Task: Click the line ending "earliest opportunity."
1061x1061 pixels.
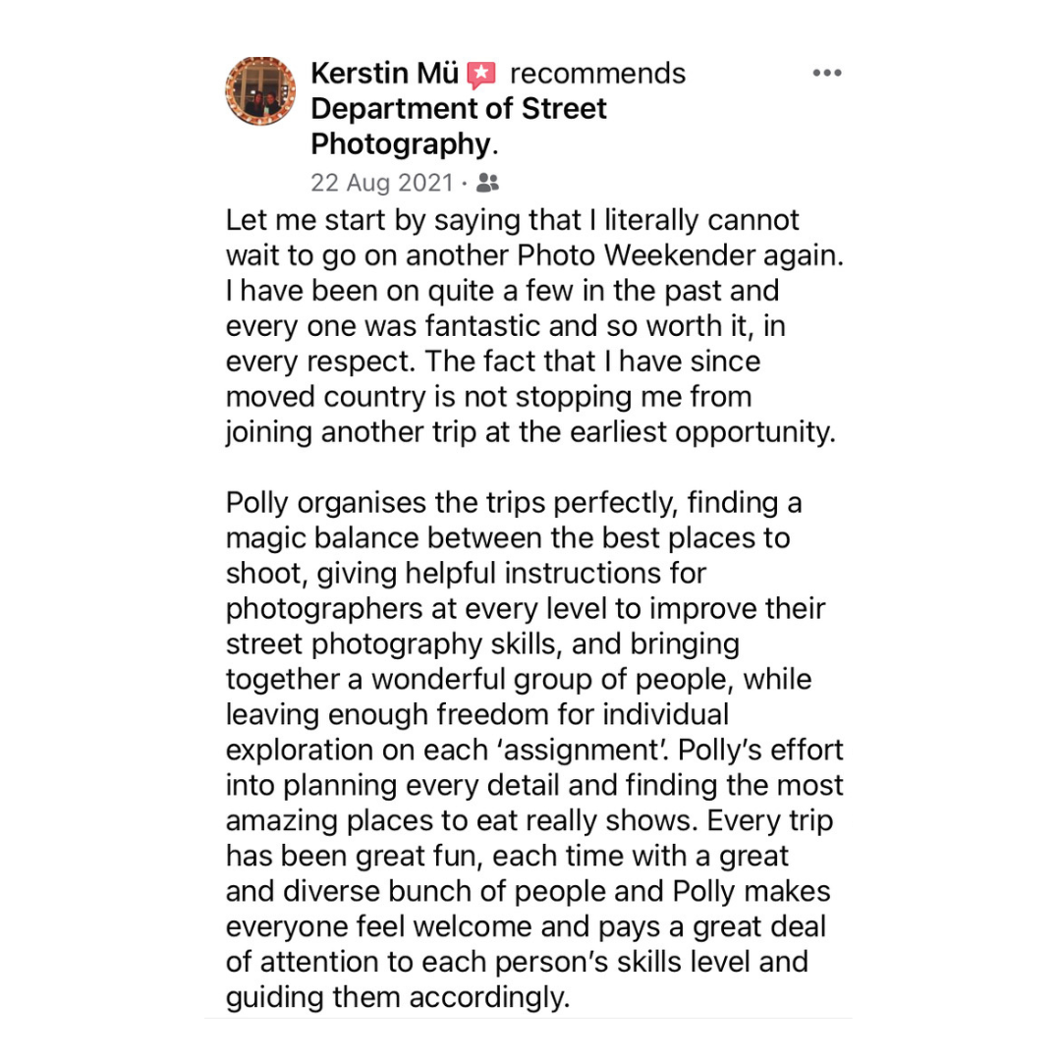Action: pos(530,432)
